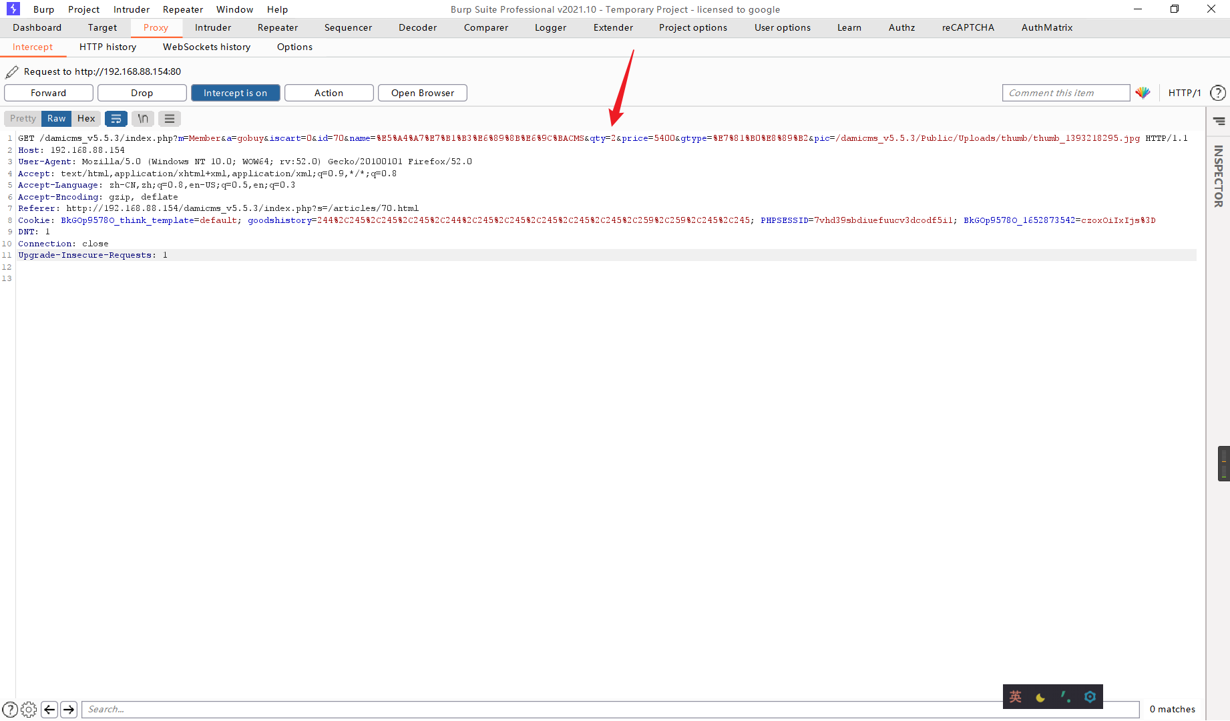Click the punctuation icon in IME bar

1066,697
